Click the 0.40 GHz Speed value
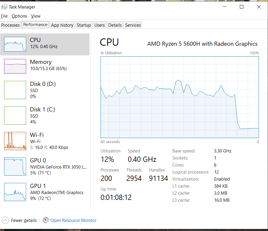Screen dimensions: 268x231 click(142, 159)
